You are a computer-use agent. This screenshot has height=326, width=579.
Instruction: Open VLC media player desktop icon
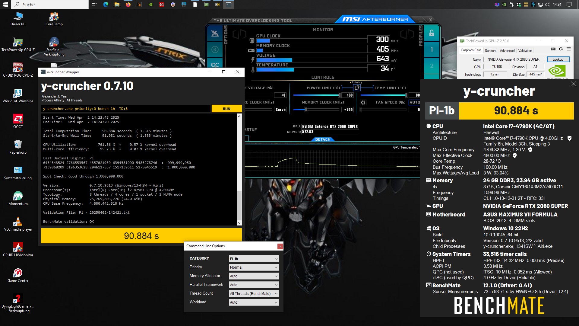(x=18, y=224)
